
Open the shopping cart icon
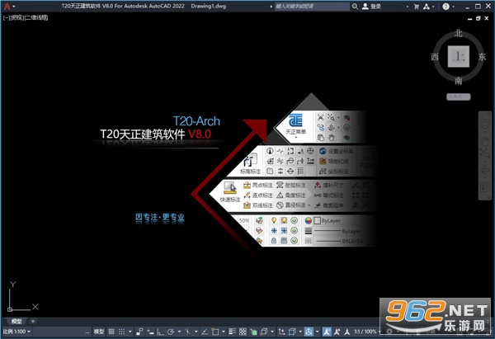pyautogui.click(x=417, y=7)
